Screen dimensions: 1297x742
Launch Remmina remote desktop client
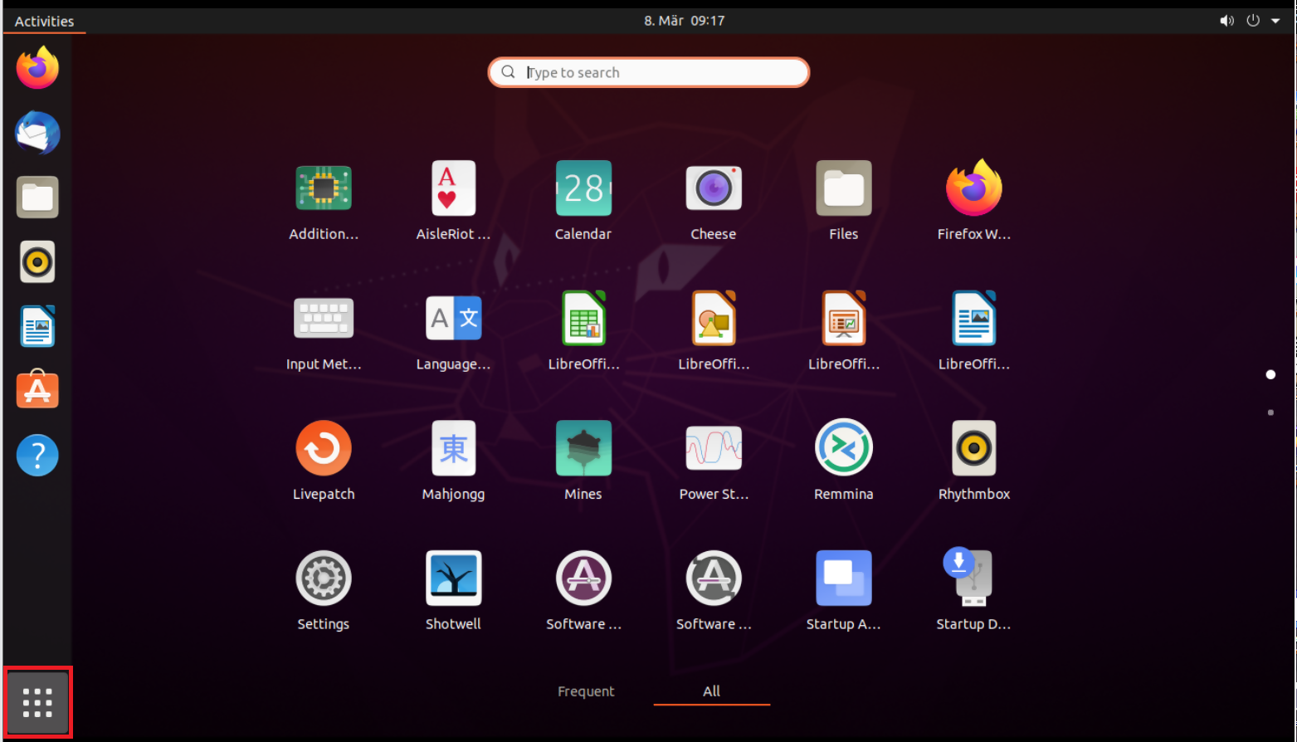point(844,448)
